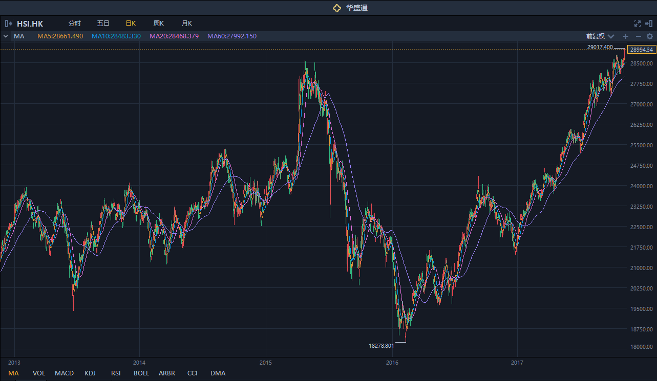657x381 pixels.
Task: Switch to the BOLL indicator
Action: pos(141,373)
